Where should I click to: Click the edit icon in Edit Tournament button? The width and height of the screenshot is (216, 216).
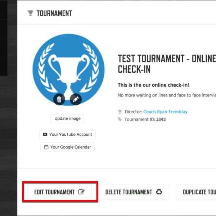point(82,192)
